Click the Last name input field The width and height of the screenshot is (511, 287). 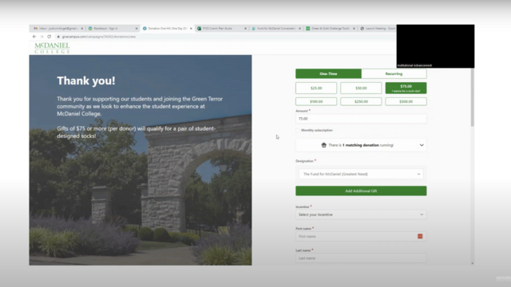(x=361, y=258)
